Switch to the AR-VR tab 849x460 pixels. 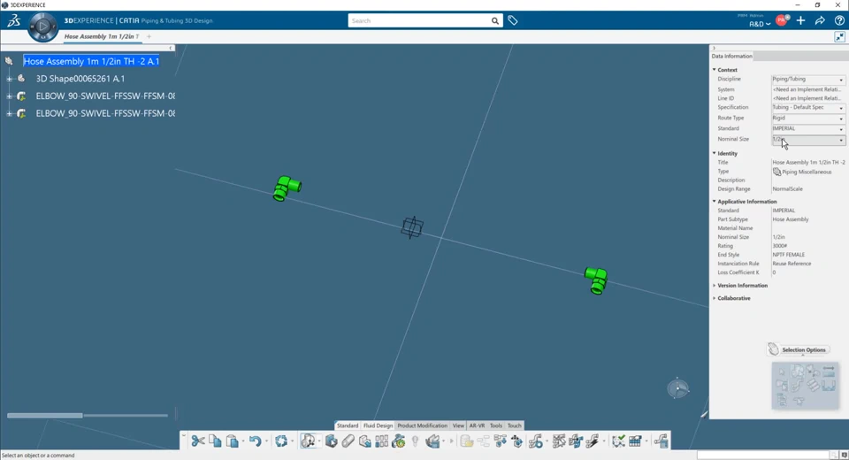click(477, 425)
